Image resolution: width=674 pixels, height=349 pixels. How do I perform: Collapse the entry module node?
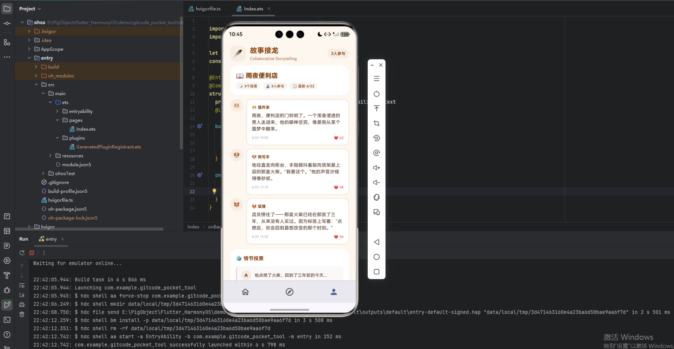click(29, 58)
